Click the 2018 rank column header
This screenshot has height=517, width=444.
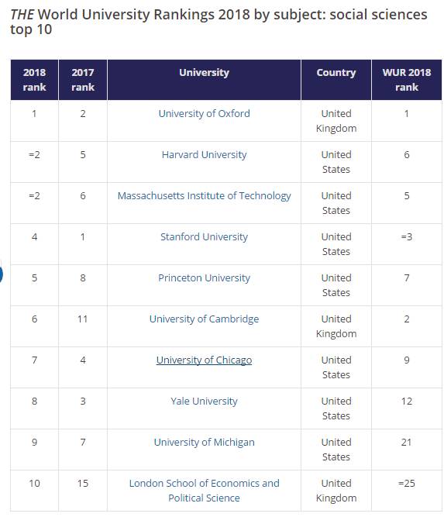tap(34, 80)
